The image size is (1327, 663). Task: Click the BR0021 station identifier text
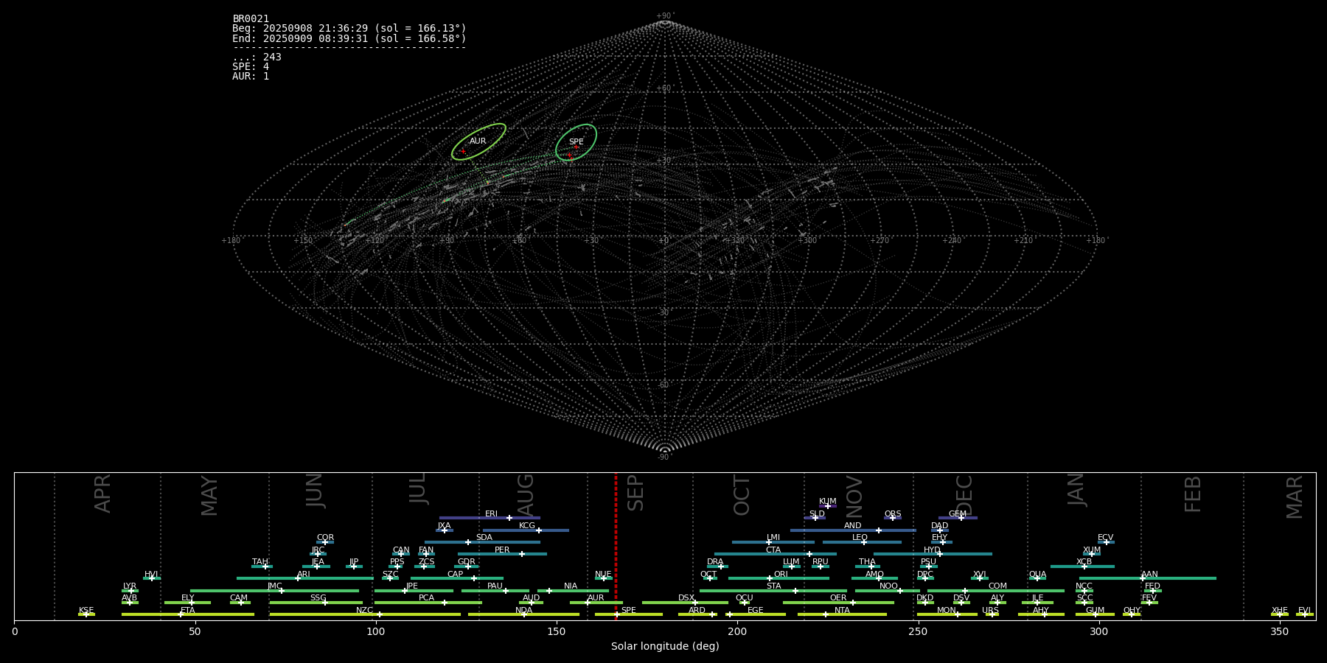tap(251, 19)
